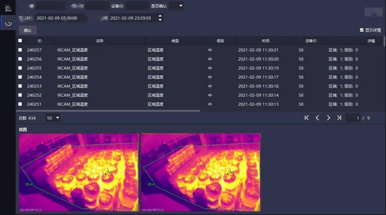Screen dimensions: 386x215
Task: Sort by the 详情 column header
Action: tap(371, 41)
